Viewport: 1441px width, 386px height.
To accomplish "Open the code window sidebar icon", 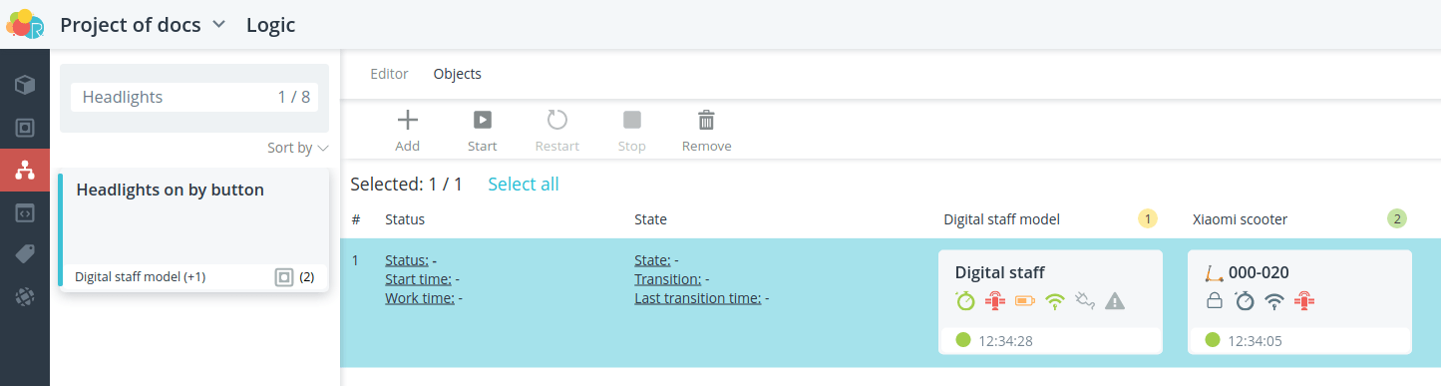I will (x=25, y=212).
